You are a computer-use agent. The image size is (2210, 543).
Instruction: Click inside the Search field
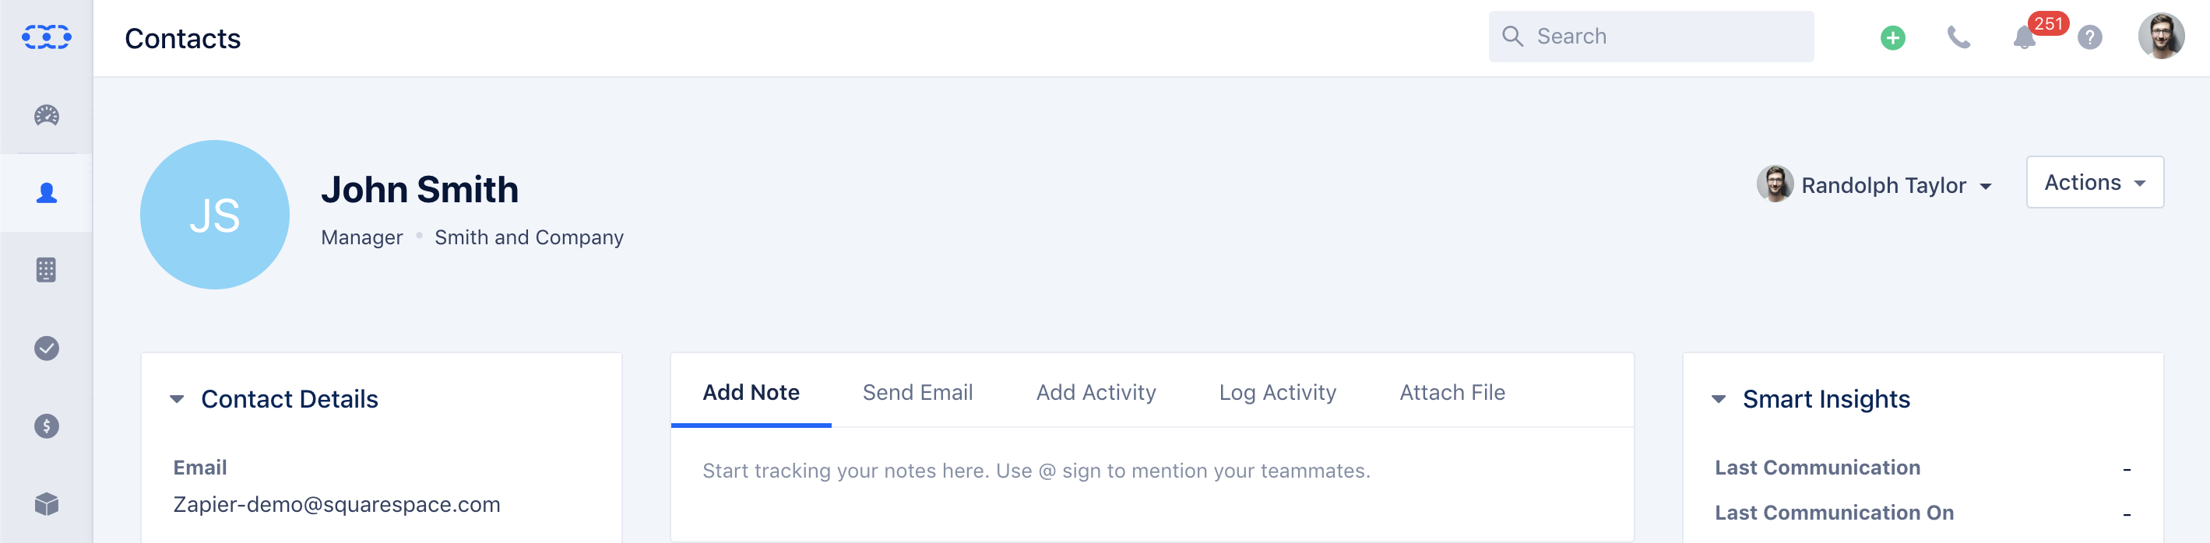pyautogui.click(x=1651, y=37)
